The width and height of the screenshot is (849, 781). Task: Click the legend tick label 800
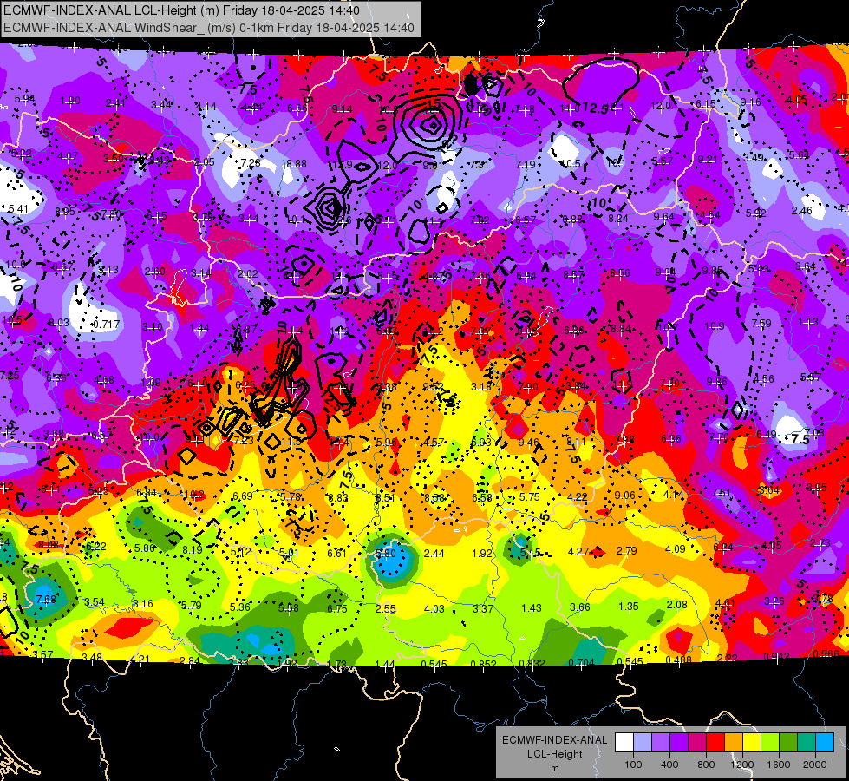coord(706,765)
